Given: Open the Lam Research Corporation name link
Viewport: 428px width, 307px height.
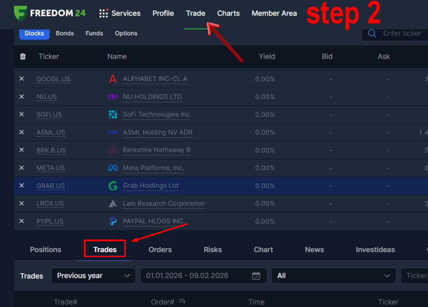Looking at the screenshot, I should [164, 204].
